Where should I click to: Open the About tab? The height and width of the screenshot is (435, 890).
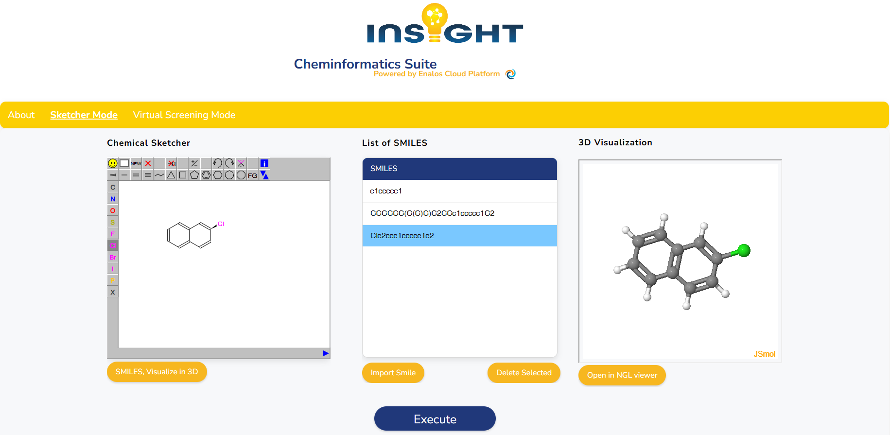point(21,115)
